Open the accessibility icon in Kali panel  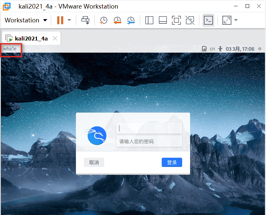[221, 49]
